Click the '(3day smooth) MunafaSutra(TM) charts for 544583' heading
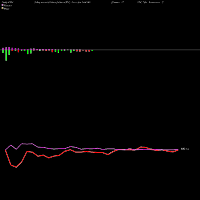Image resolution: width=200 pixels, height=200 pixels. [x=62, y=2]
